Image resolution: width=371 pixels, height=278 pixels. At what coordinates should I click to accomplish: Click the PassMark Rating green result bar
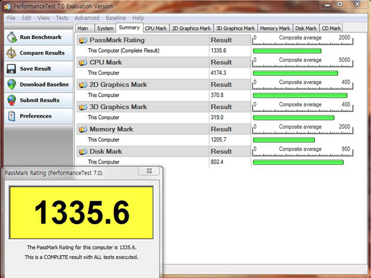coord(287,51)
